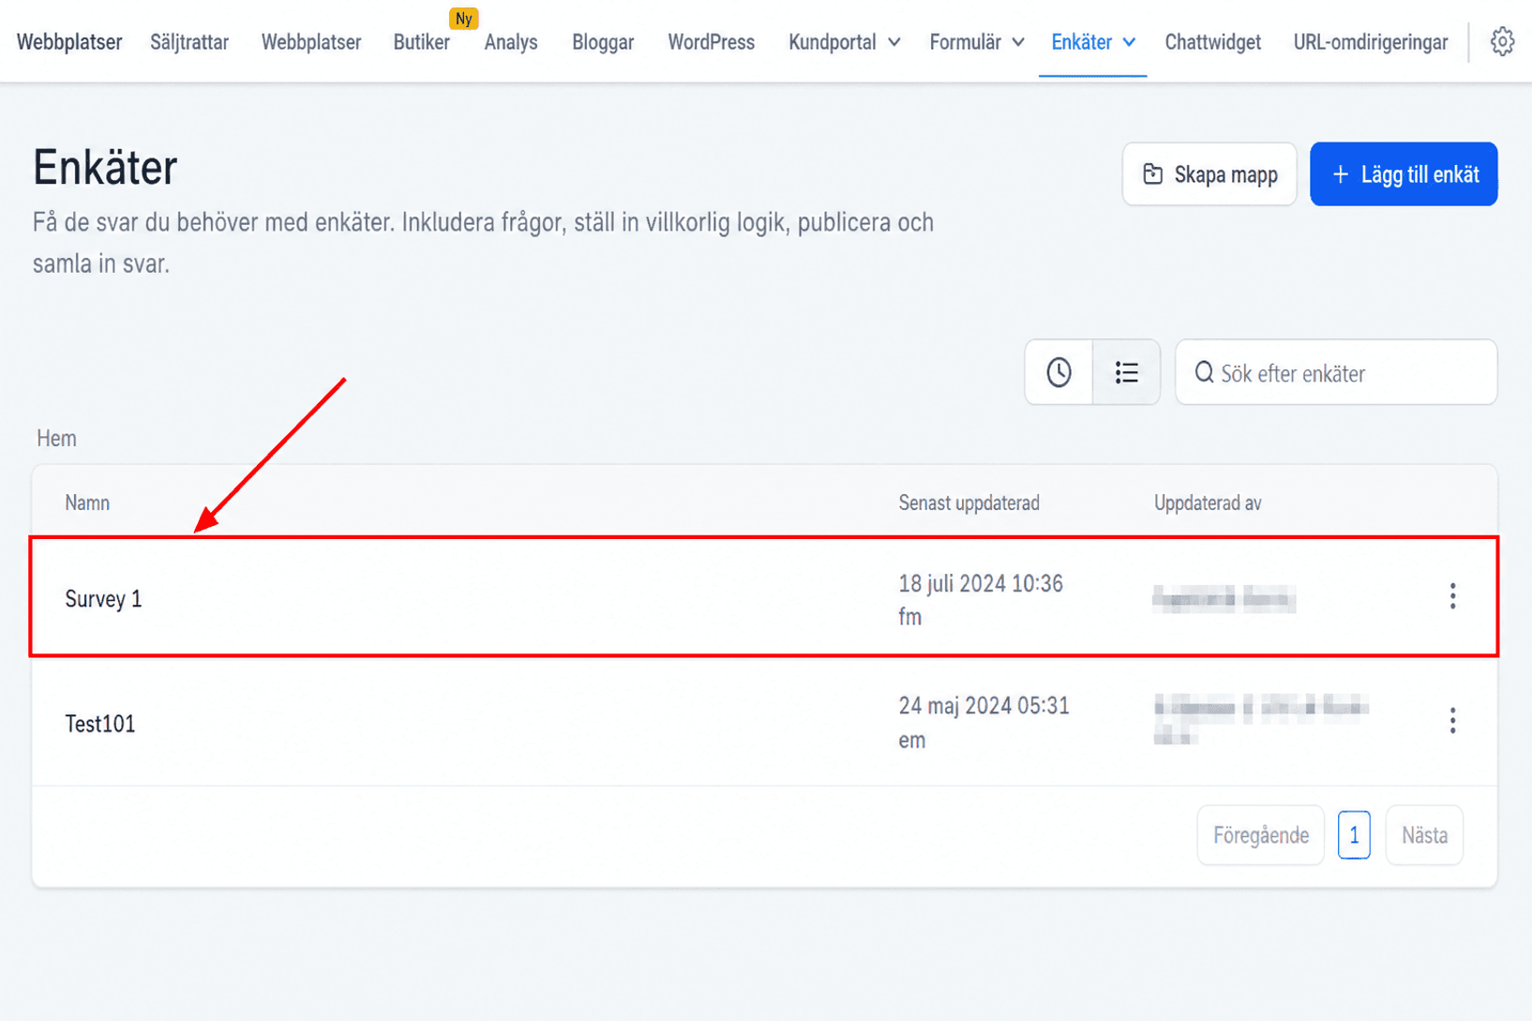Go to the Bloggar tab
Screen dimensions: 1532x1021
(603, 42)
